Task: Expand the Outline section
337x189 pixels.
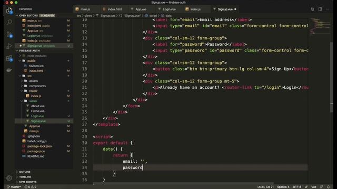Action: [25, 172]
